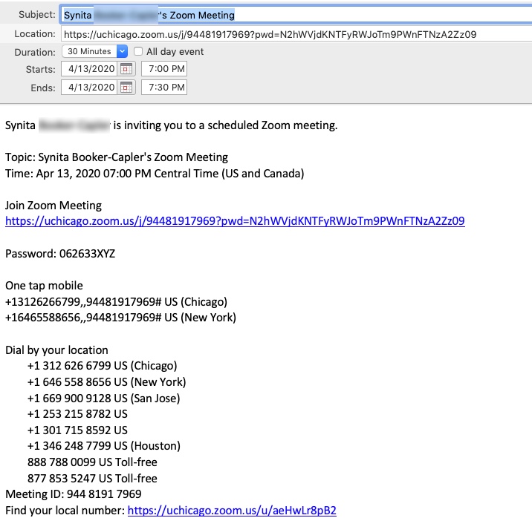Image resolution: width=532 pixels, height=518 pixels.
Task: Click the Dial by your location heading
Action: pos(56,350)
